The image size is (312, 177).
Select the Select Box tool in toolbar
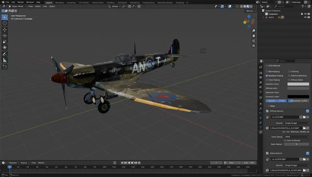(4, 18)
